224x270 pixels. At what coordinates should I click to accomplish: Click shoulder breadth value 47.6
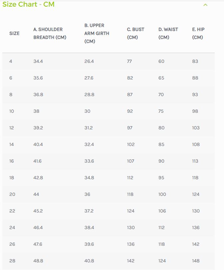point(38,244)
